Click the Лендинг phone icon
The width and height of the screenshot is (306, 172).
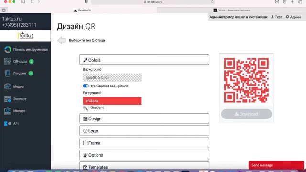[8, 73]
